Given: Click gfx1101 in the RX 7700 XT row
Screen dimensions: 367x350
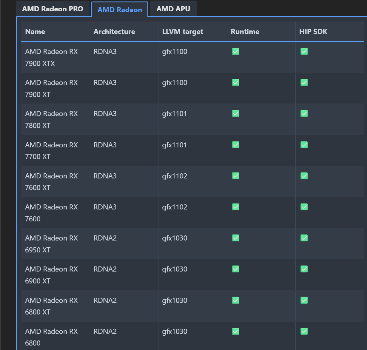Looking at the screenshot, I should [x=175, y=145].
